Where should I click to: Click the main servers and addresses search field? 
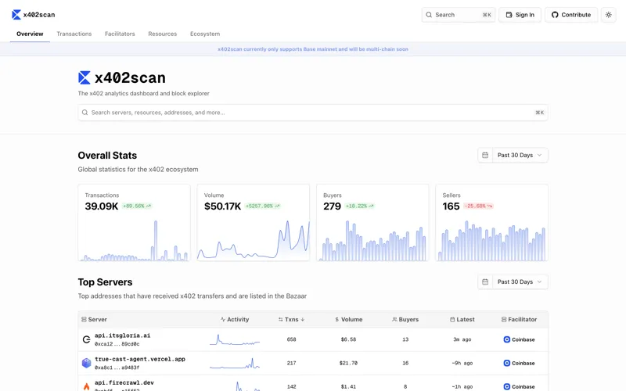click(x=313, y=113)
